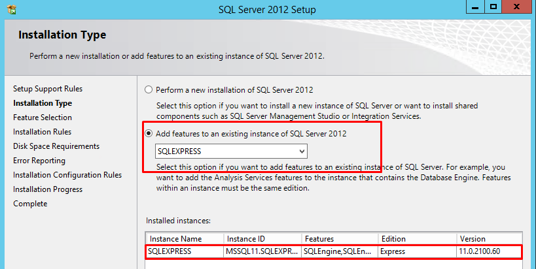Viewport: 536px width, 269px height.
Task: Close the SQL Server 2012 Setup window
Action: click(516, 7)
